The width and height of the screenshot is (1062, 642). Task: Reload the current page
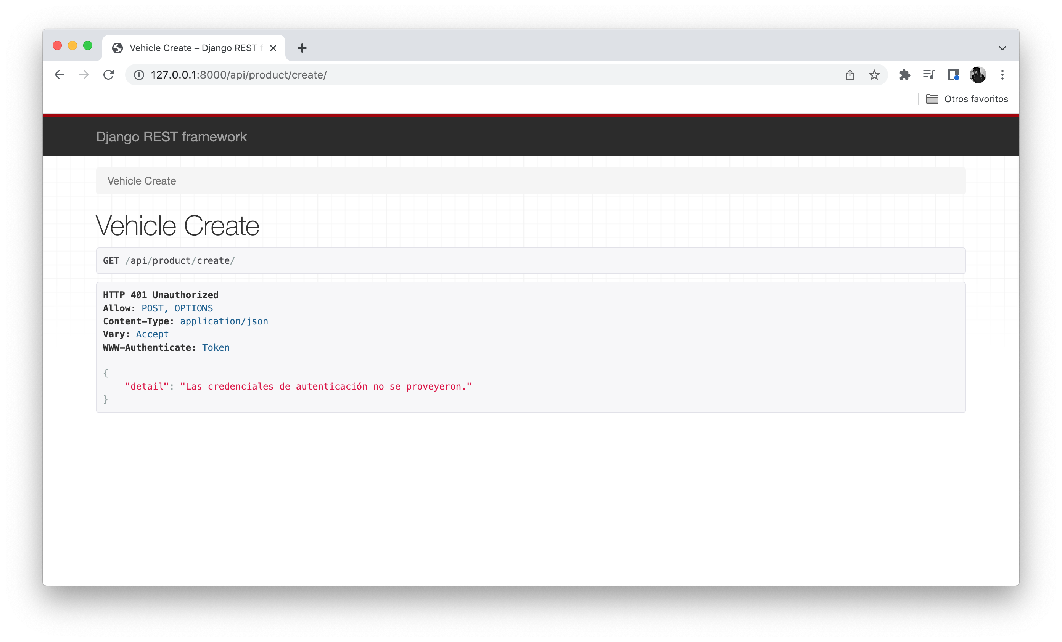(x=109, y=75)
